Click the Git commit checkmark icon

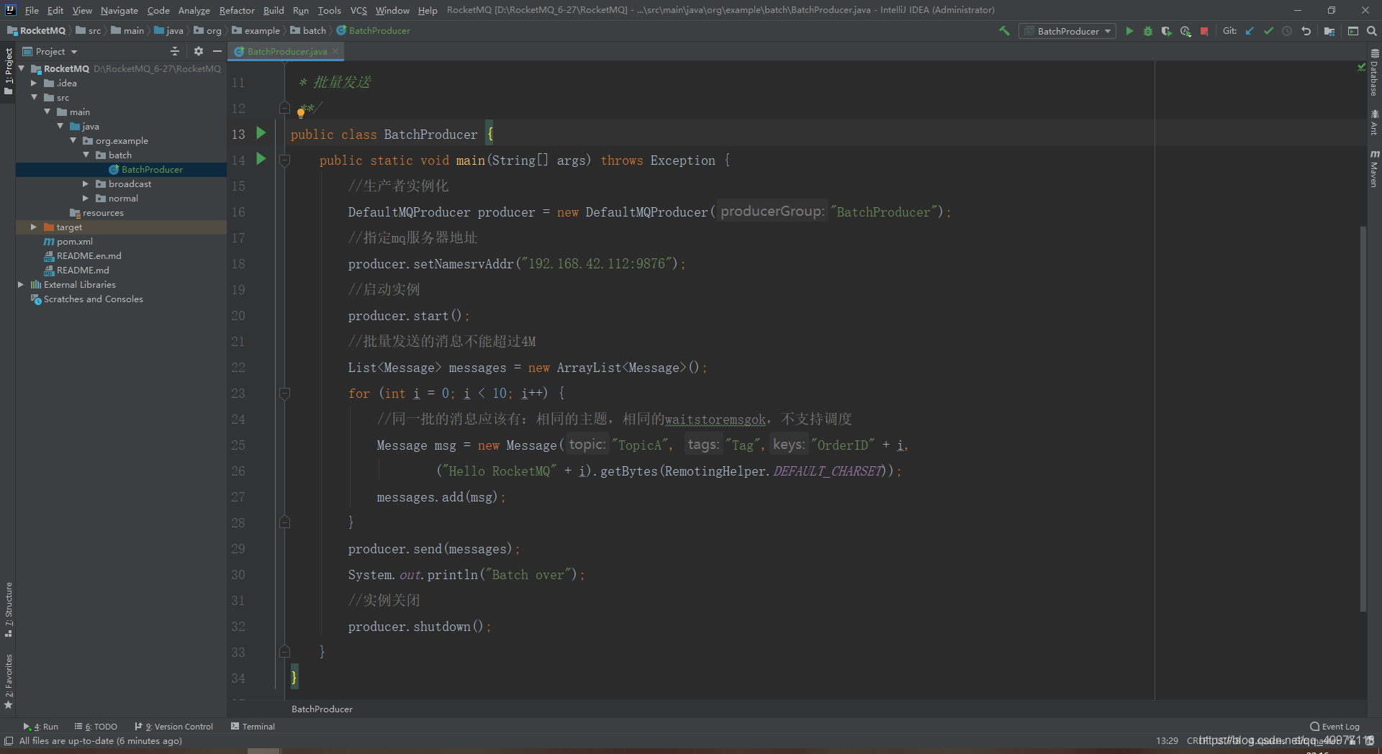[1268, 31]
